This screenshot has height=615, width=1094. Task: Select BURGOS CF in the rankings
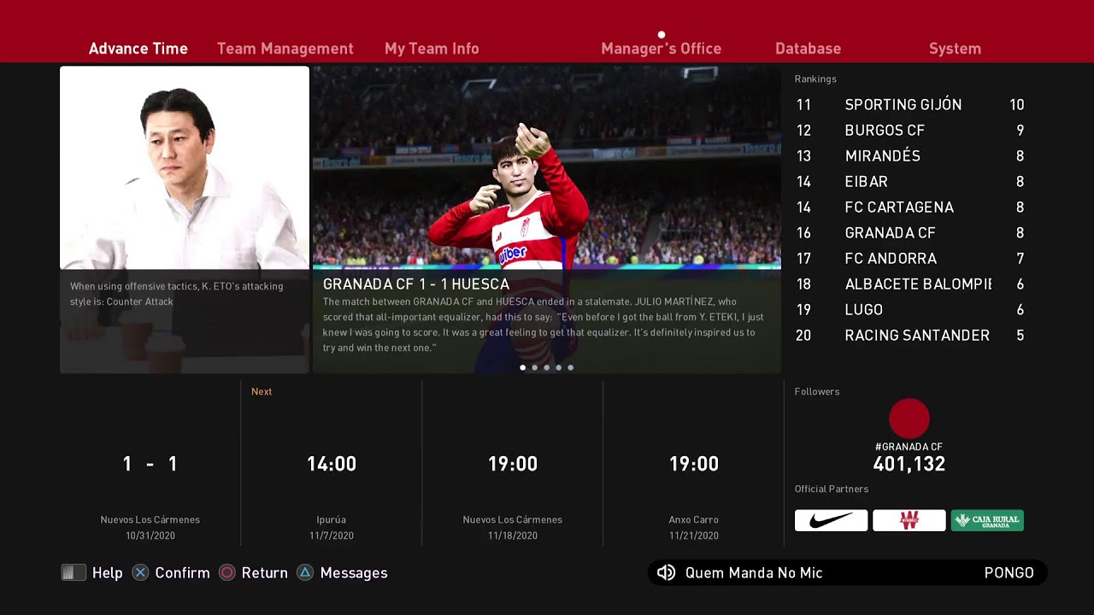click(909, 131)
